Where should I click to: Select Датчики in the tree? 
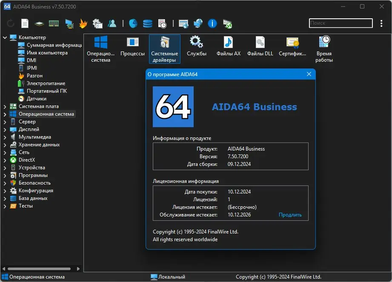click(x=36, y=99)
